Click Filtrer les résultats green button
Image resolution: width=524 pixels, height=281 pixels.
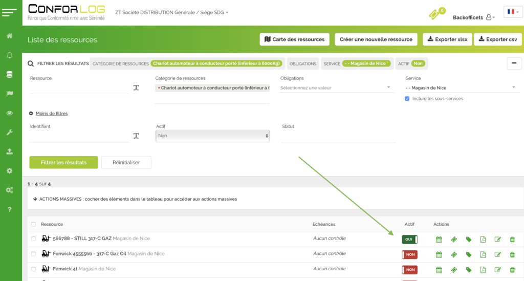[x=63, y=162]
